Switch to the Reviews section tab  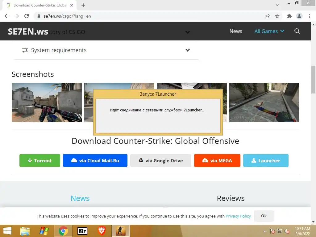[x=231, y=198]
